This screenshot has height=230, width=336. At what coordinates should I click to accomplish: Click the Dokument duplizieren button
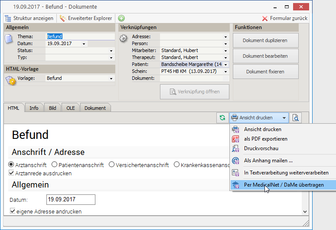(x=264, y=40)
